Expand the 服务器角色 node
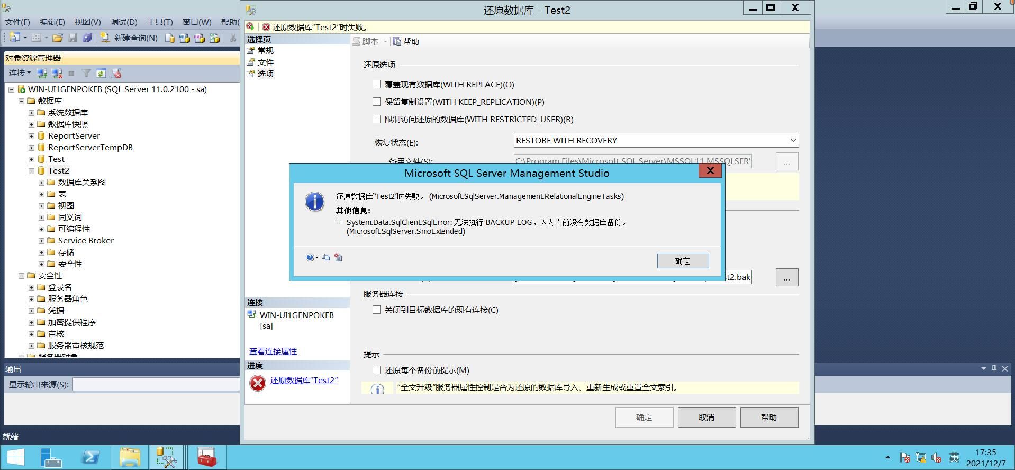Image resolution: width=1015 pixels, height=470 pixels. pyautogui.click(x=31, y=299)
